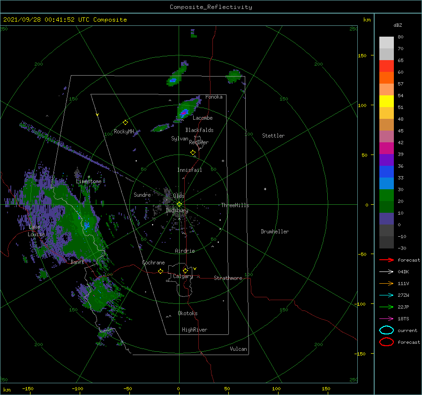
Task: Click the cyan current ellipse in legend
Action: [386, 330]
